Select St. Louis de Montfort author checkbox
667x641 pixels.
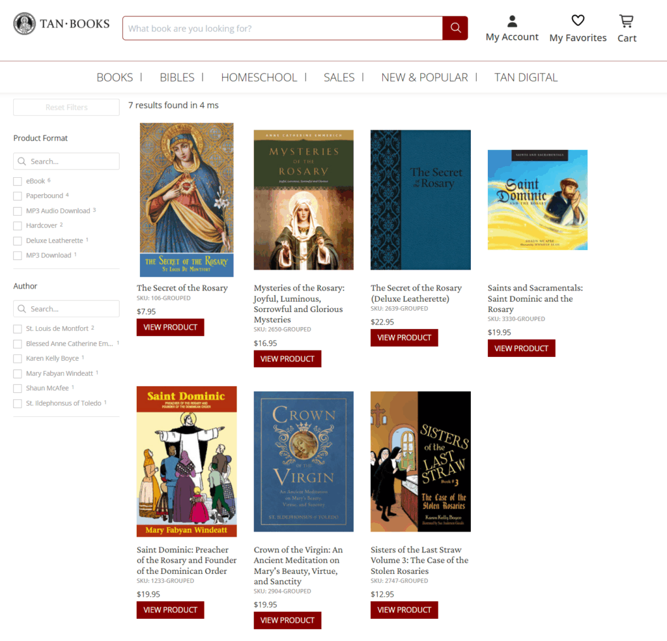click(x=18, y=329)
